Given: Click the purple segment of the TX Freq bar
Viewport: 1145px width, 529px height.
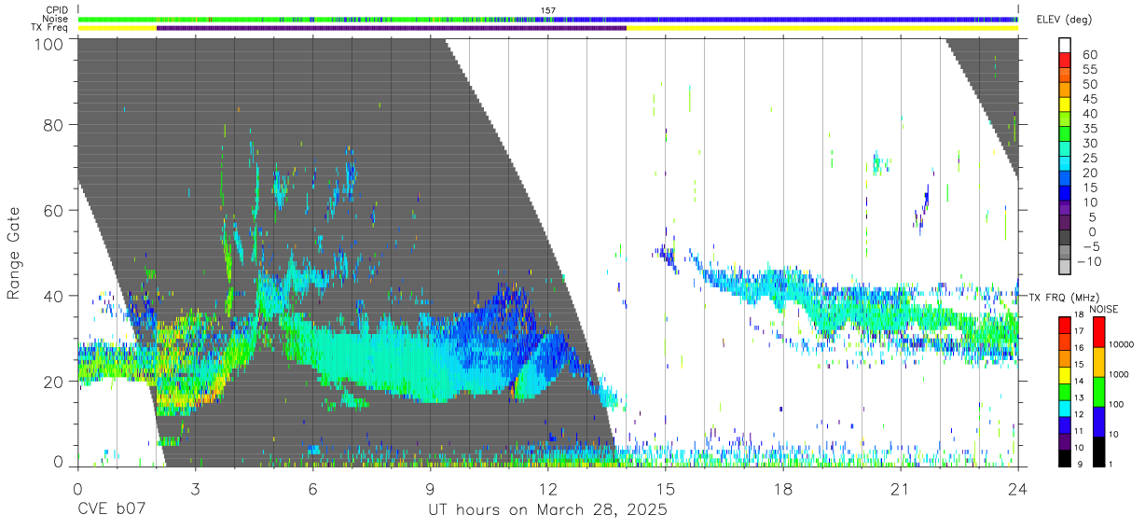Looking at the screenshot, I should 392,28.
